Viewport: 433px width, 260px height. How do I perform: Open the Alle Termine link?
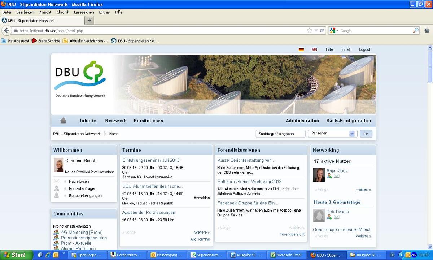(200, 239)
